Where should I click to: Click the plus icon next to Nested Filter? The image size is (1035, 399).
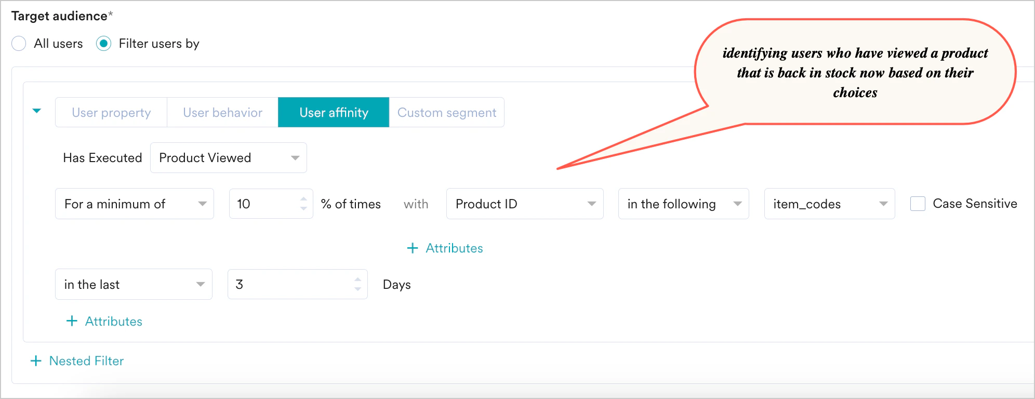click(x=36, y=361)
